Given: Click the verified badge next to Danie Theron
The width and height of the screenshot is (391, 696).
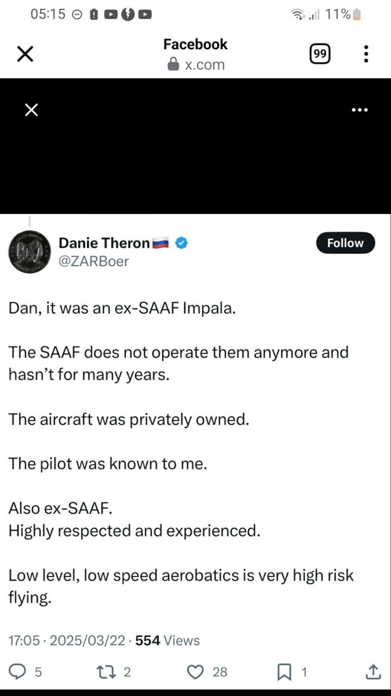Looking at the screenshot, I should click(x=181, y=243).
